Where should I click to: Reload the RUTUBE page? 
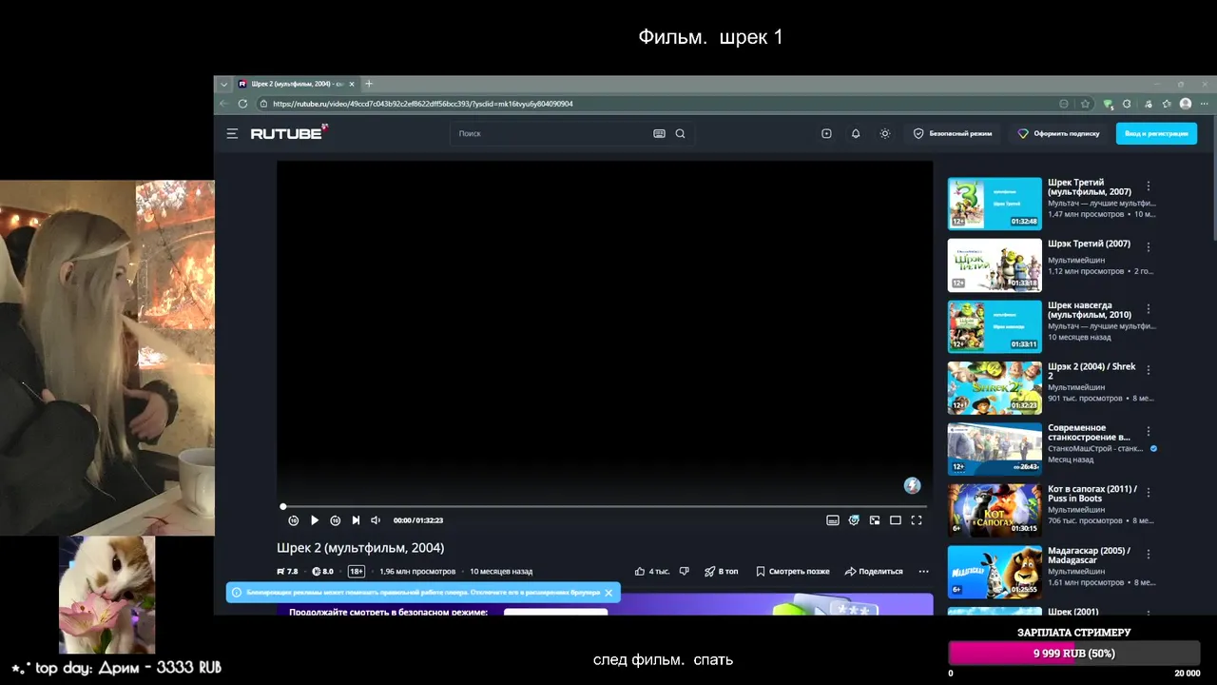click(x=243, y=104)
